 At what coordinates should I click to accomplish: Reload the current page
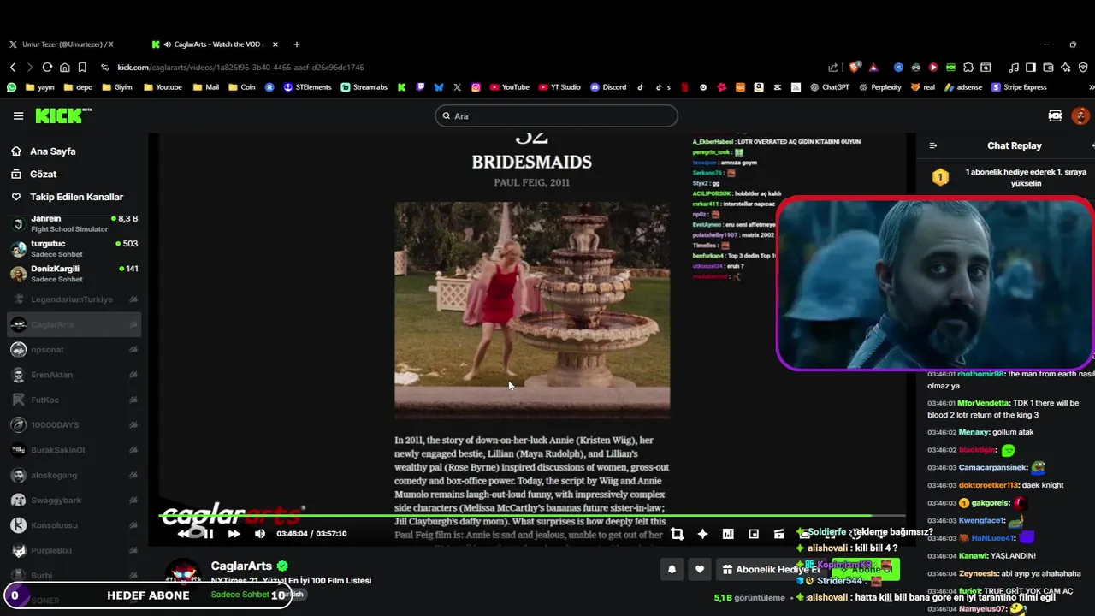(x=47, y=67)
